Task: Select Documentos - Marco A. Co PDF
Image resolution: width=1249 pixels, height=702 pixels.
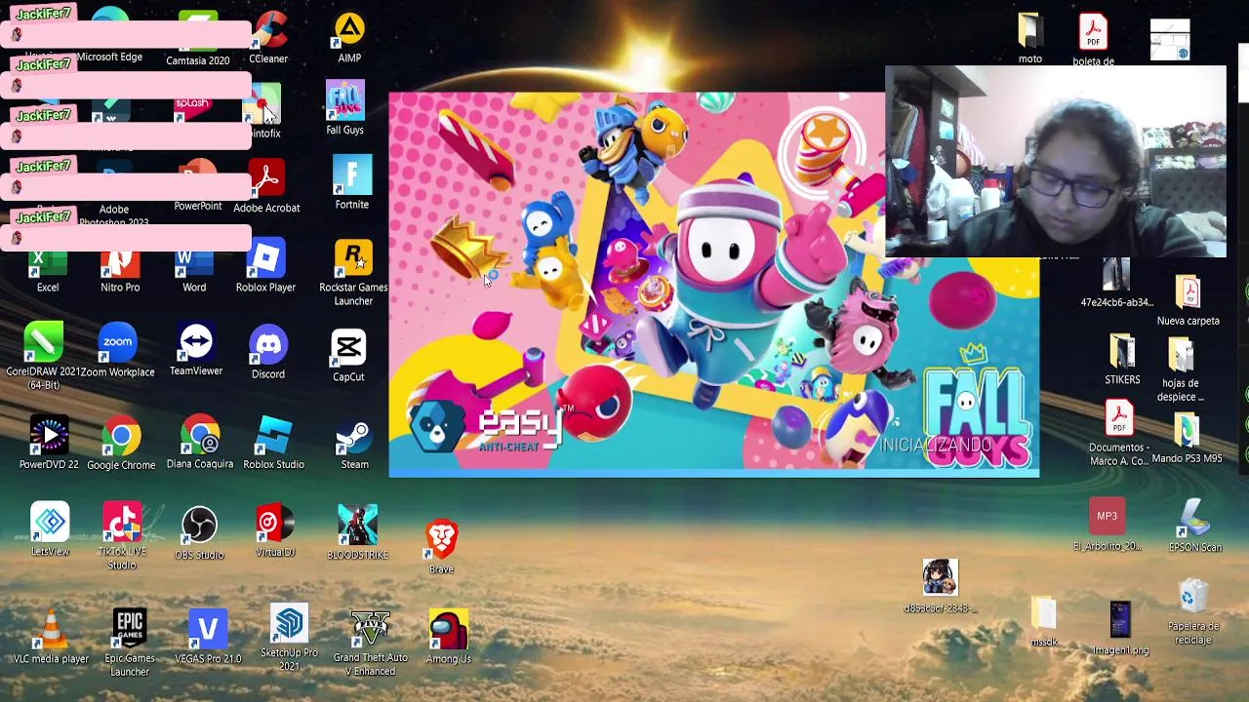Action: 1119,433
